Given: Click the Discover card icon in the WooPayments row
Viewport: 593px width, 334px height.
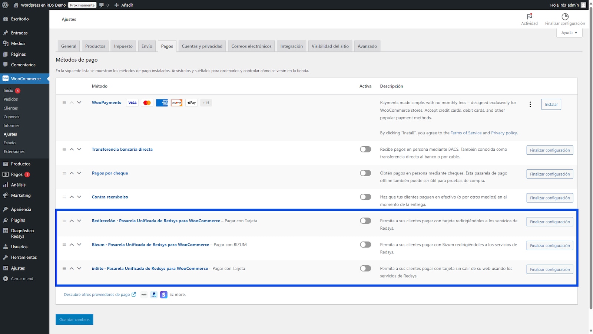Looking at the screenshot, I should tap(177, 103).
